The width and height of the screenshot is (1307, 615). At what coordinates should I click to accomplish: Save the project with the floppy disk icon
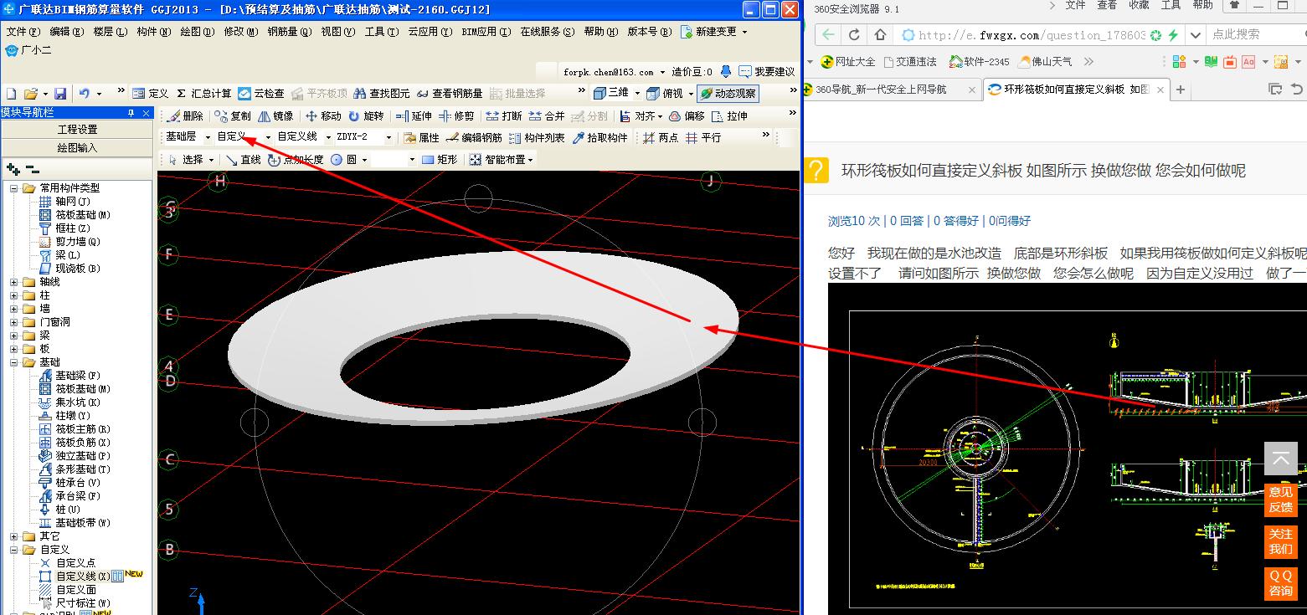(60, 94)
